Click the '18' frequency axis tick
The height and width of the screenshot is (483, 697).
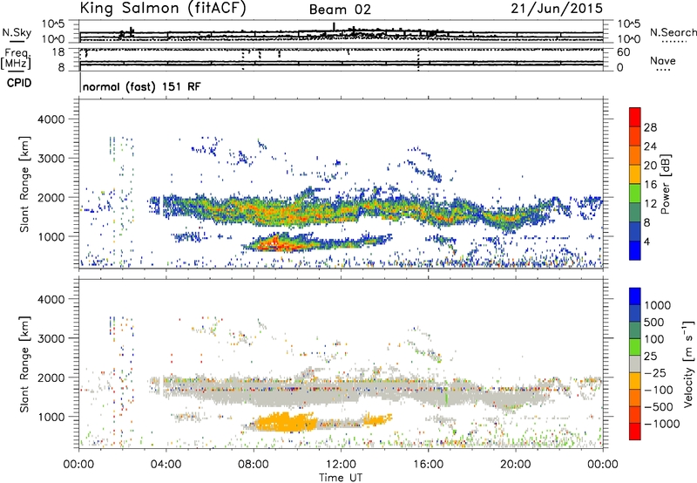point(58,52)
